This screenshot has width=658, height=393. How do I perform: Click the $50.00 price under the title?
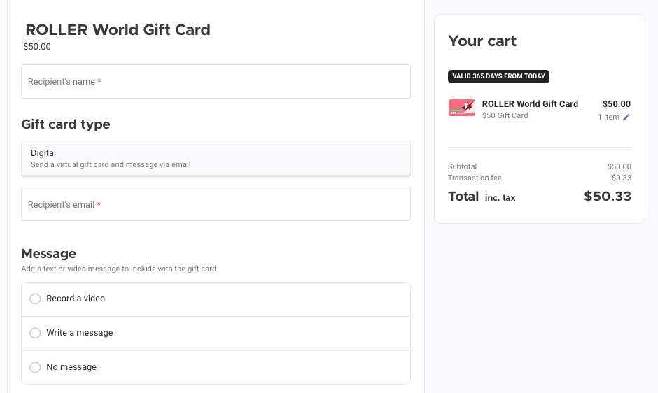coord(37,47)
